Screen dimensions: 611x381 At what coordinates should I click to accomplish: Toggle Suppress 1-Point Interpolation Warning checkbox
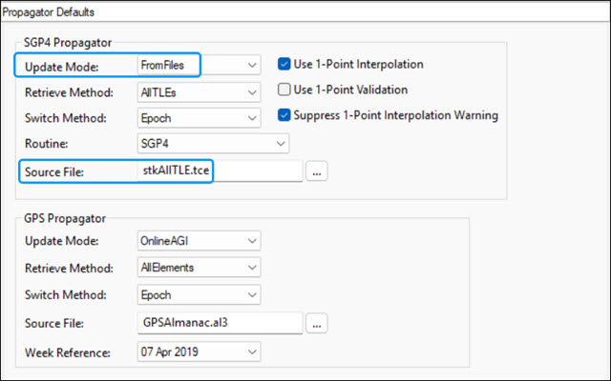tap(284, 115)
